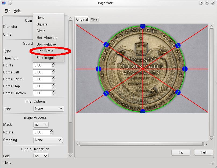Switch to the Final tab
Screen dimensions: 217x168
[x=94, y=20]
